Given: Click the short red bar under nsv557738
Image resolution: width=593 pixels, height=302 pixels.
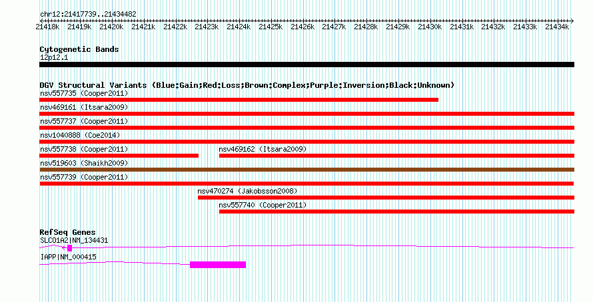Looking at the screenshot, I should point(119,156).
